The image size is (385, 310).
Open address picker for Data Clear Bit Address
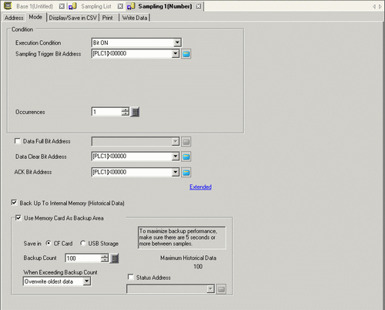186,157
